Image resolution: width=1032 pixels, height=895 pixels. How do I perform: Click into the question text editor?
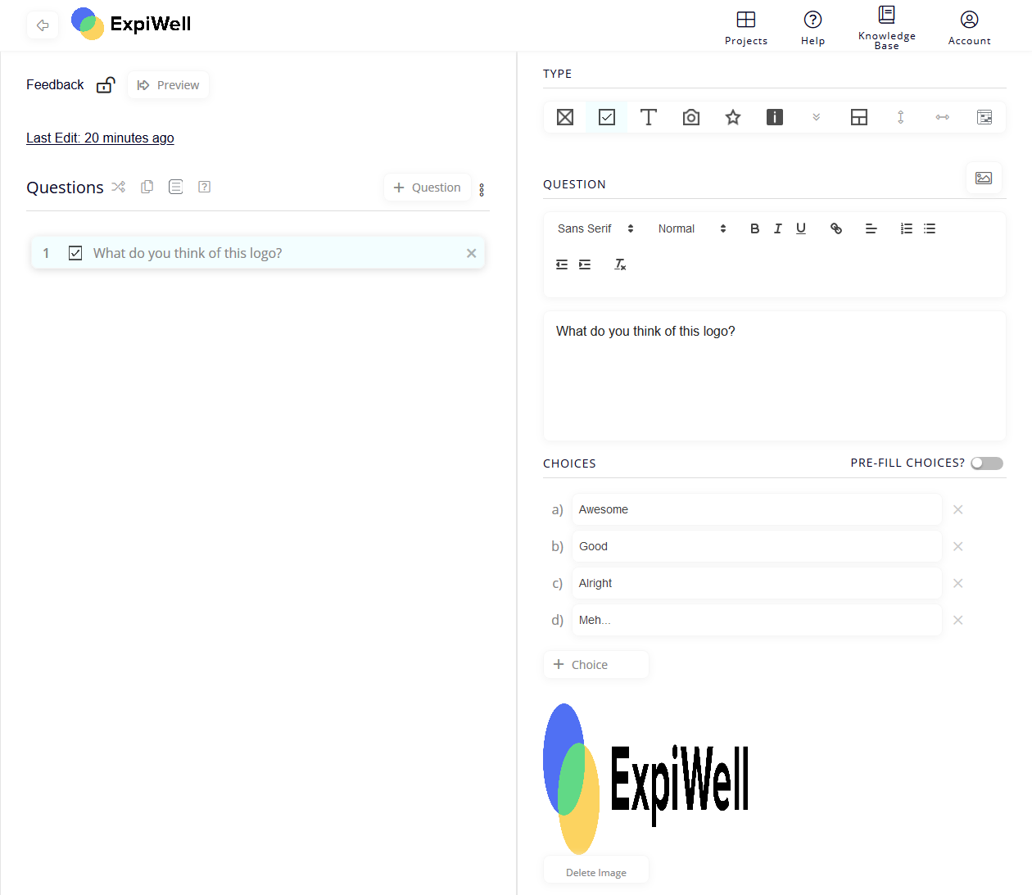coord(774,376)
